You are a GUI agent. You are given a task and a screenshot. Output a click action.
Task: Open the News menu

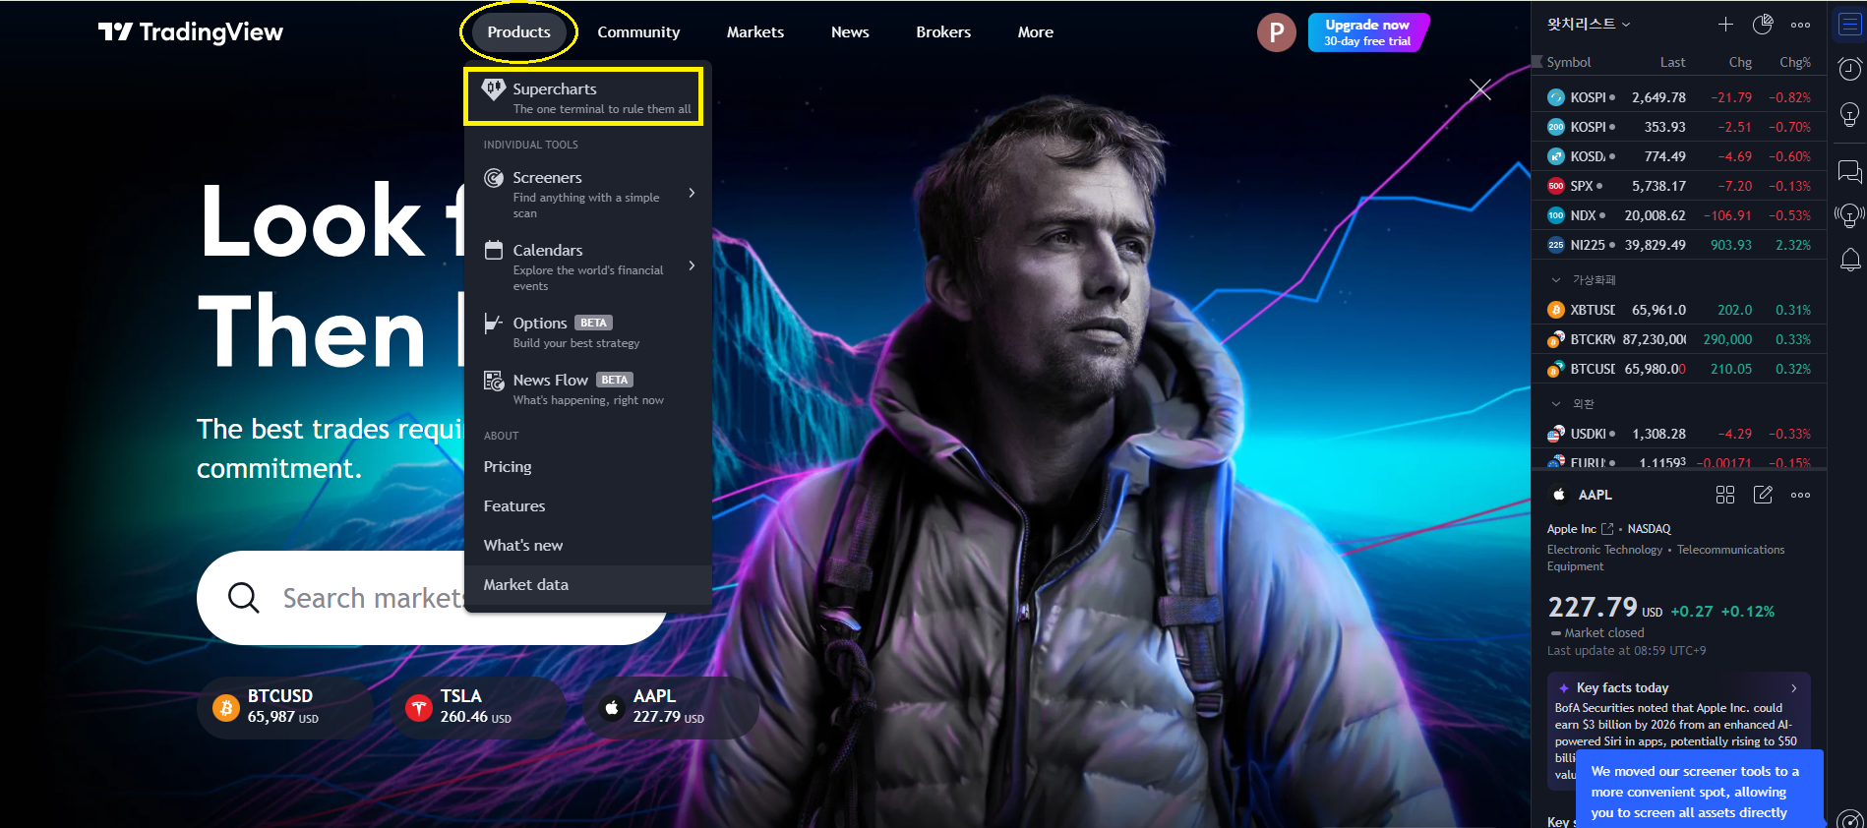pos(850,32)
